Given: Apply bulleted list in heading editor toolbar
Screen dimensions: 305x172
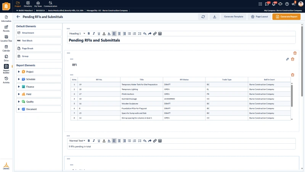Looking at the screenshot, I should click(129, 34).
